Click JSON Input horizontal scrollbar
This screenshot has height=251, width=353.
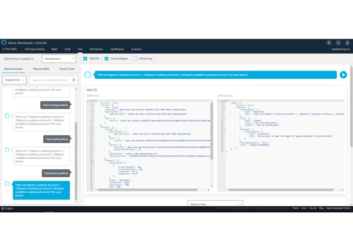(147, 190)
